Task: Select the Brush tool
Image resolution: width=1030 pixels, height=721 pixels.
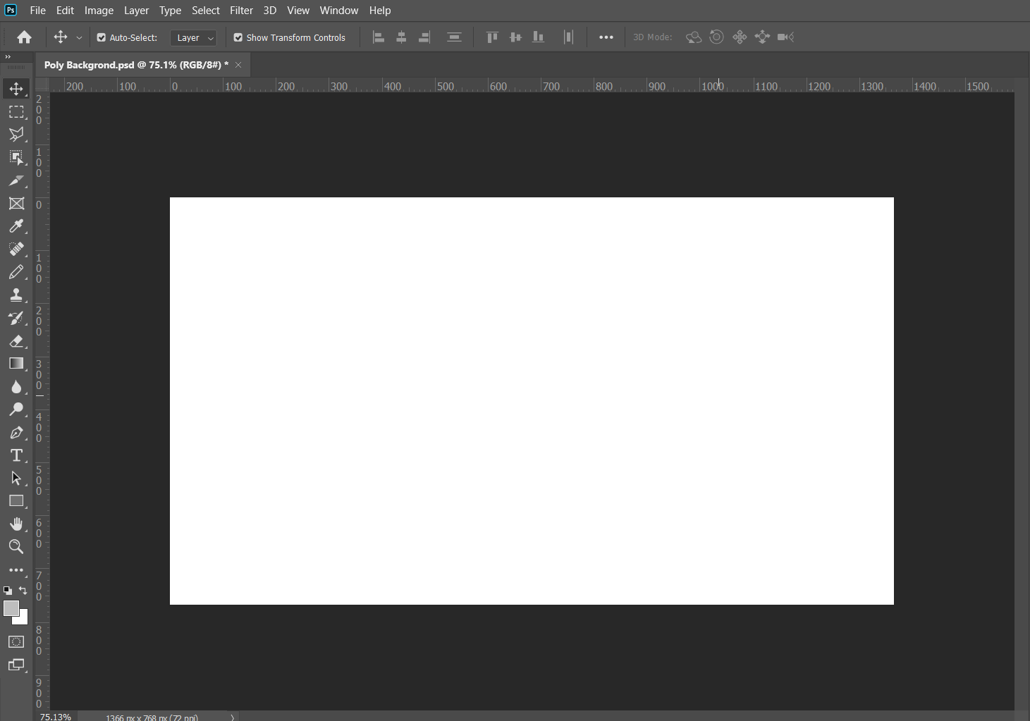Action: 16,272
